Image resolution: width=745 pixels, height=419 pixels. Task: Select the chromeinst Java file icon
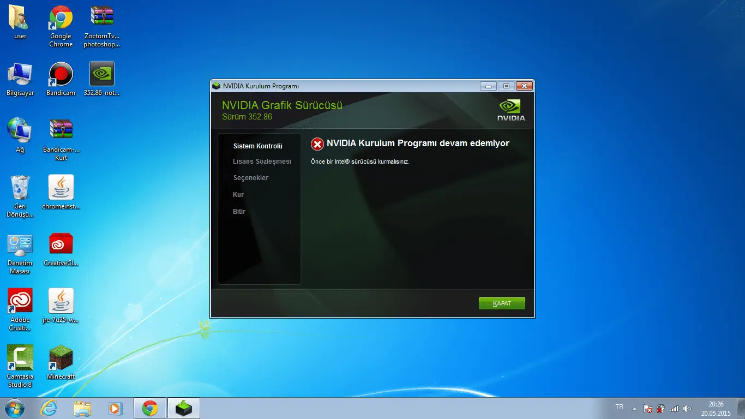coord(61,193)
